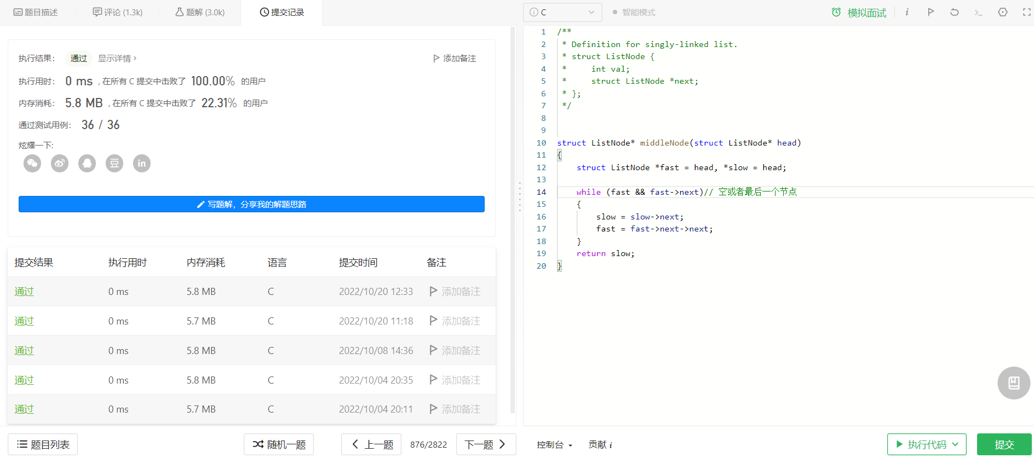Click flag icon on 2022/10/20 11:18 row

pyautogui.click(x=433, y=321)
